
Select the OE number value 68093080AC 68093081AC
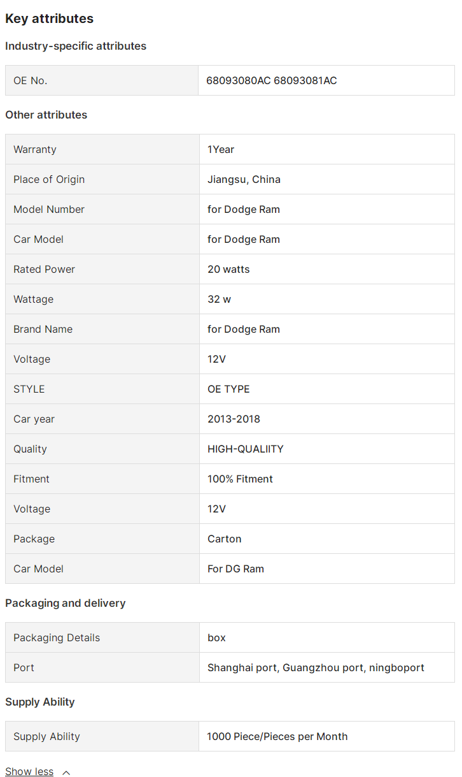[x=272, y=80]
